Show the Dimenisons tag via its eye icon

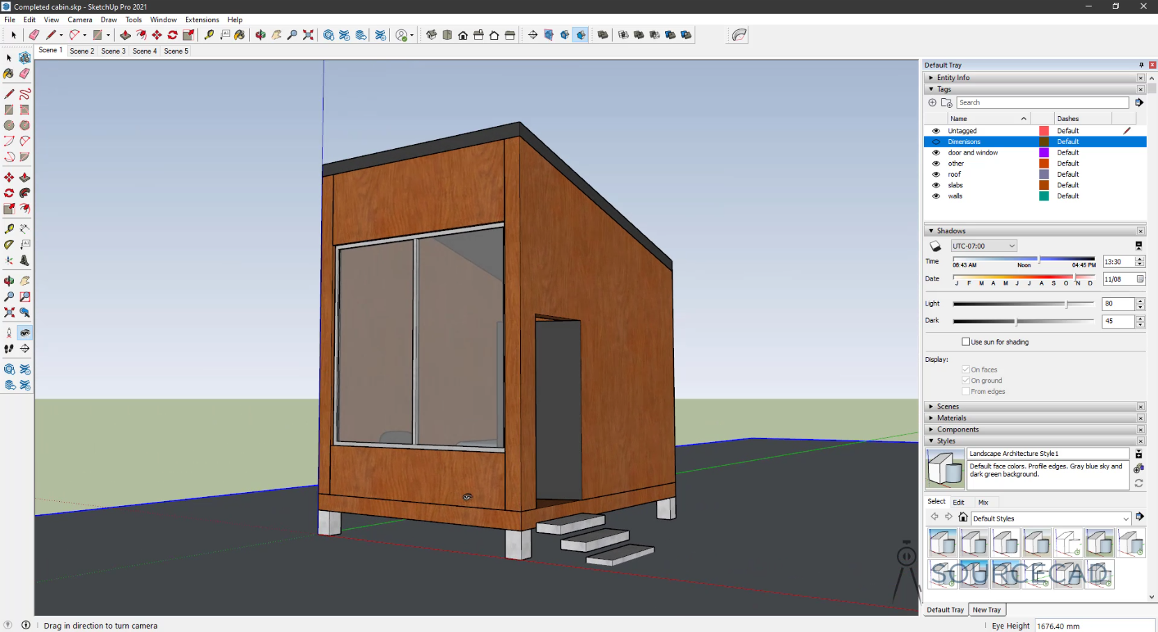click(x=936, y=142)
